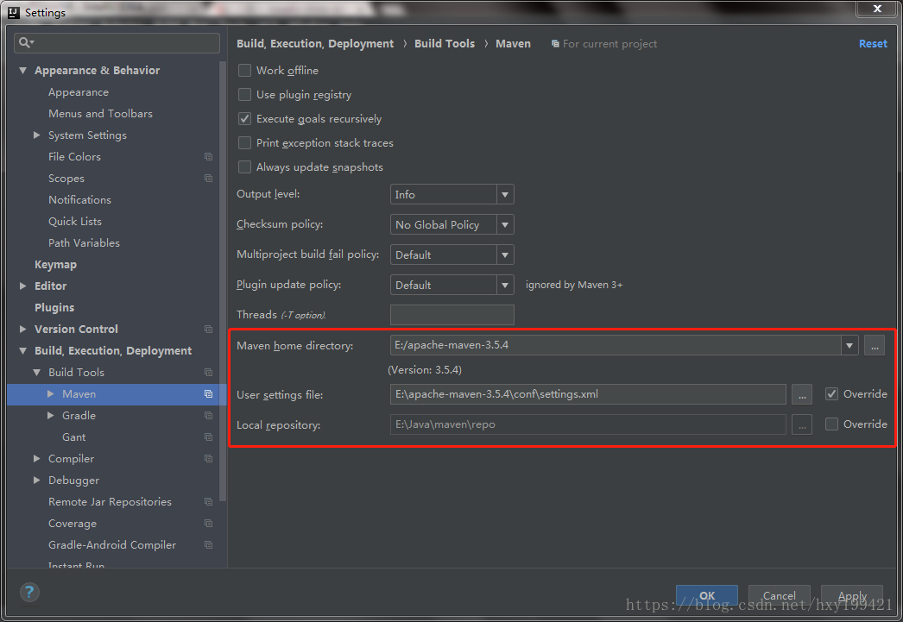Expand the Maven node arrow
903x622 pixels.
[x=51, y=394]
